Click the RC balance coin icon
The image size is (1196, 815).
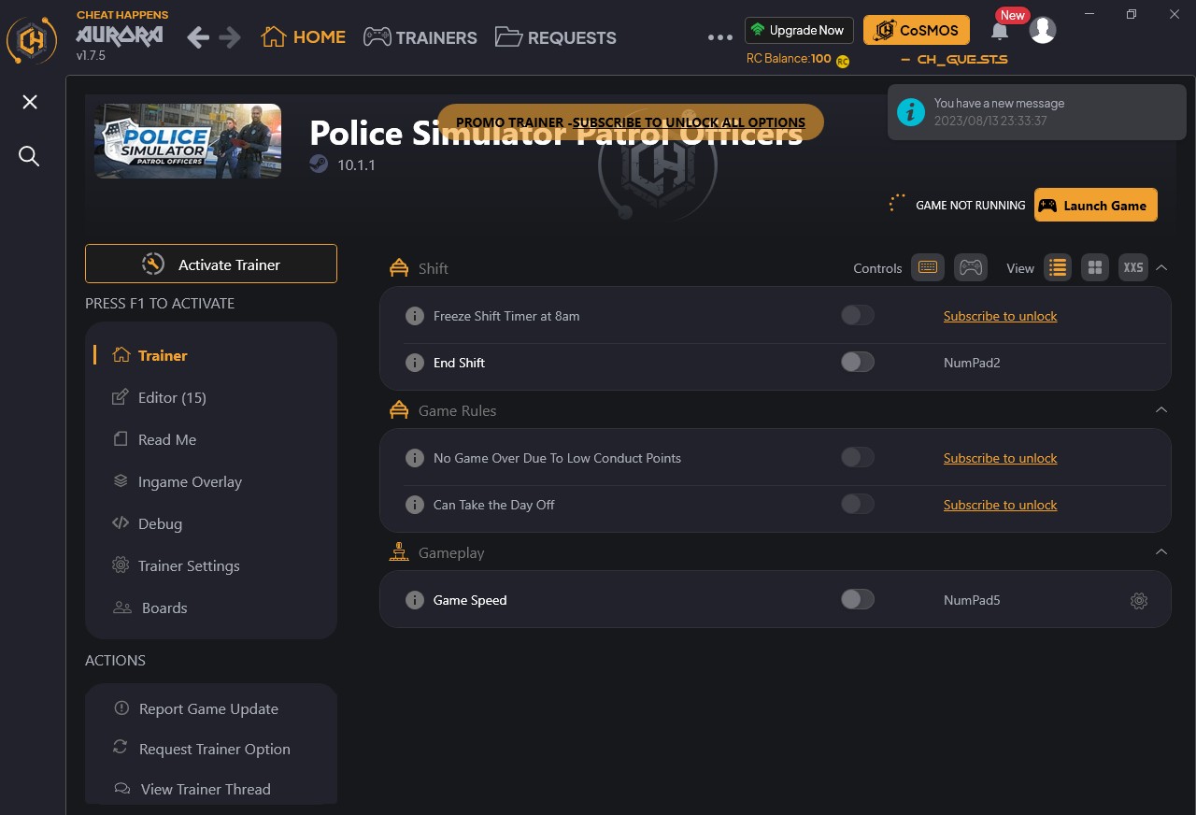(843, 61)
